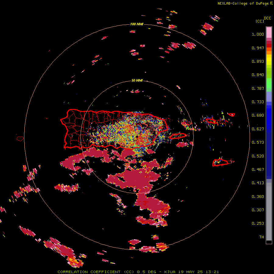
Task: Click the 0.467 scale value
Action: [x=258, y=170]
